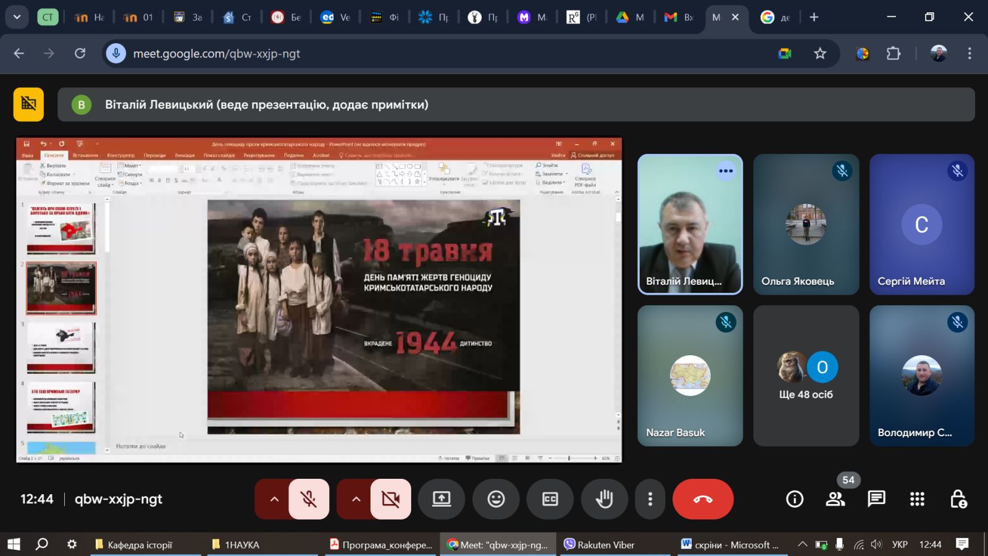Select Сергій Мейта participant tile
Image resolution: width=988 pixels, height=556 pixels.
[x=922, y=224]
